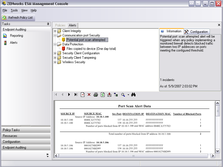Refresh the report data
This screenshot has height=167, width=223.
tap(103, 95)
